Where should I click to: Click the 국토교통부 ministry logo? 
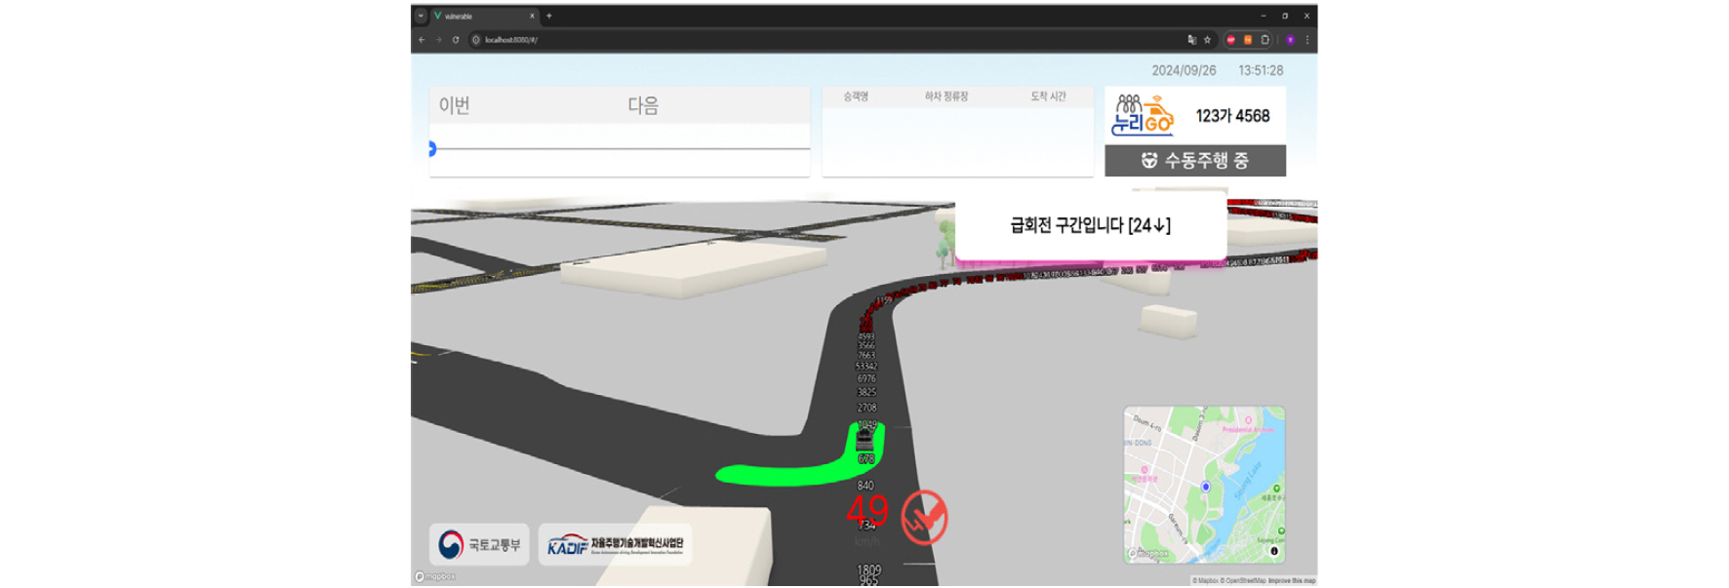point(479,544)
